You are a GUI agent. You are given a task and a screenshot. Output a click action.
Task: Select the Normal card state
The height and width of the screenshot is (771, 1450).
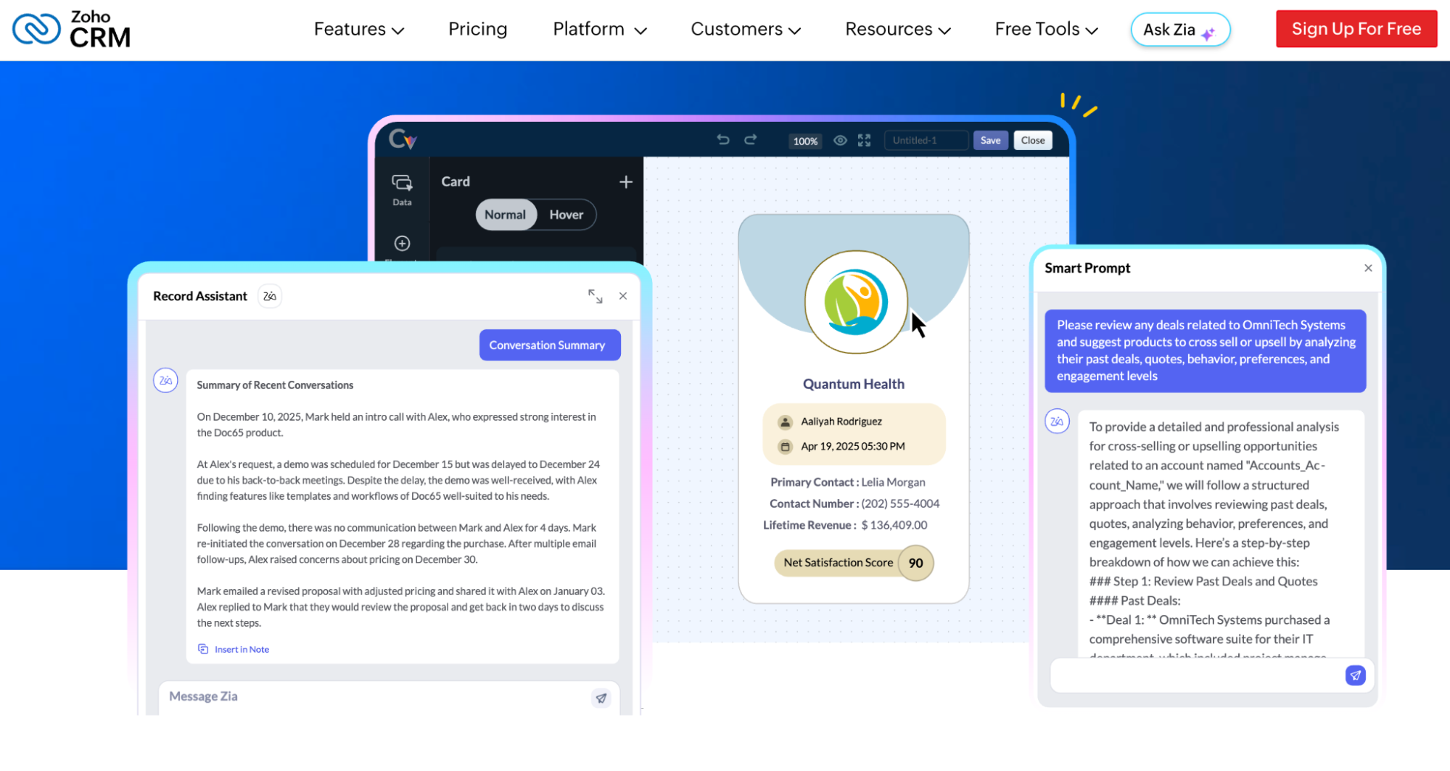[506, 215]
